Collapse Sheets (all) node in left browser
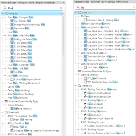This screenshot has width=136, height=136. (x=2, y=112)
